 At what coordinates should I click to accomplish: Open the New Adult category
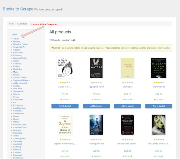[x=17, y=88]
